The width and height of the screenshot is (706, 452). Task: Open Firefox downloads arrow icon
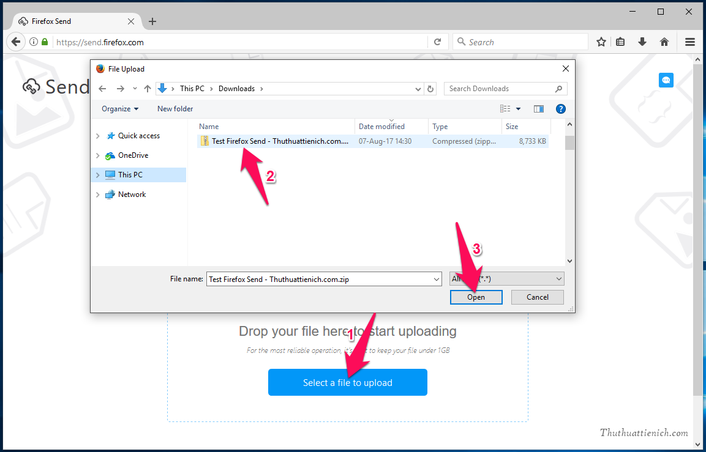[x=642, y=42]
